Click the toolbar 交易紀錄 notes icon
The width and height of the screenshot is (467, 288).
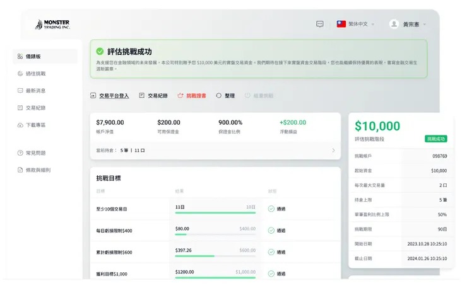point(142,95)
